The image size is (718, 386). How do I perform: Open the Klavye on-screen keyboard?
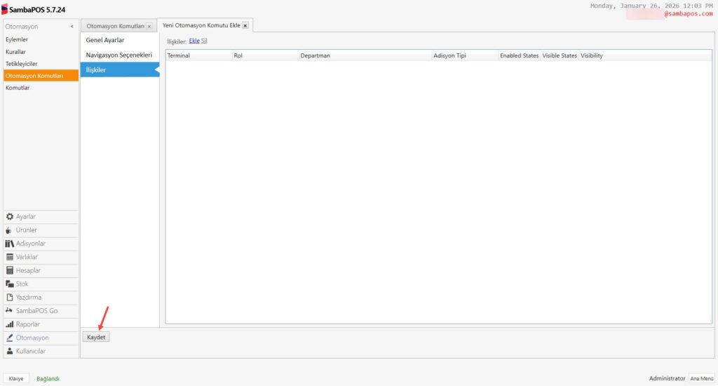coord(16,378)
